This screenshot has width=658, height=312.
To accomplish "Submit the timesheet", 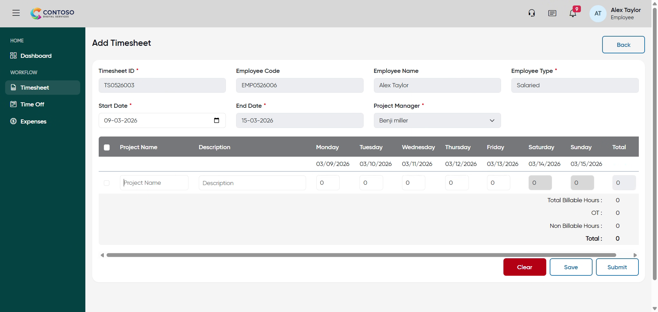I will 617,267.
